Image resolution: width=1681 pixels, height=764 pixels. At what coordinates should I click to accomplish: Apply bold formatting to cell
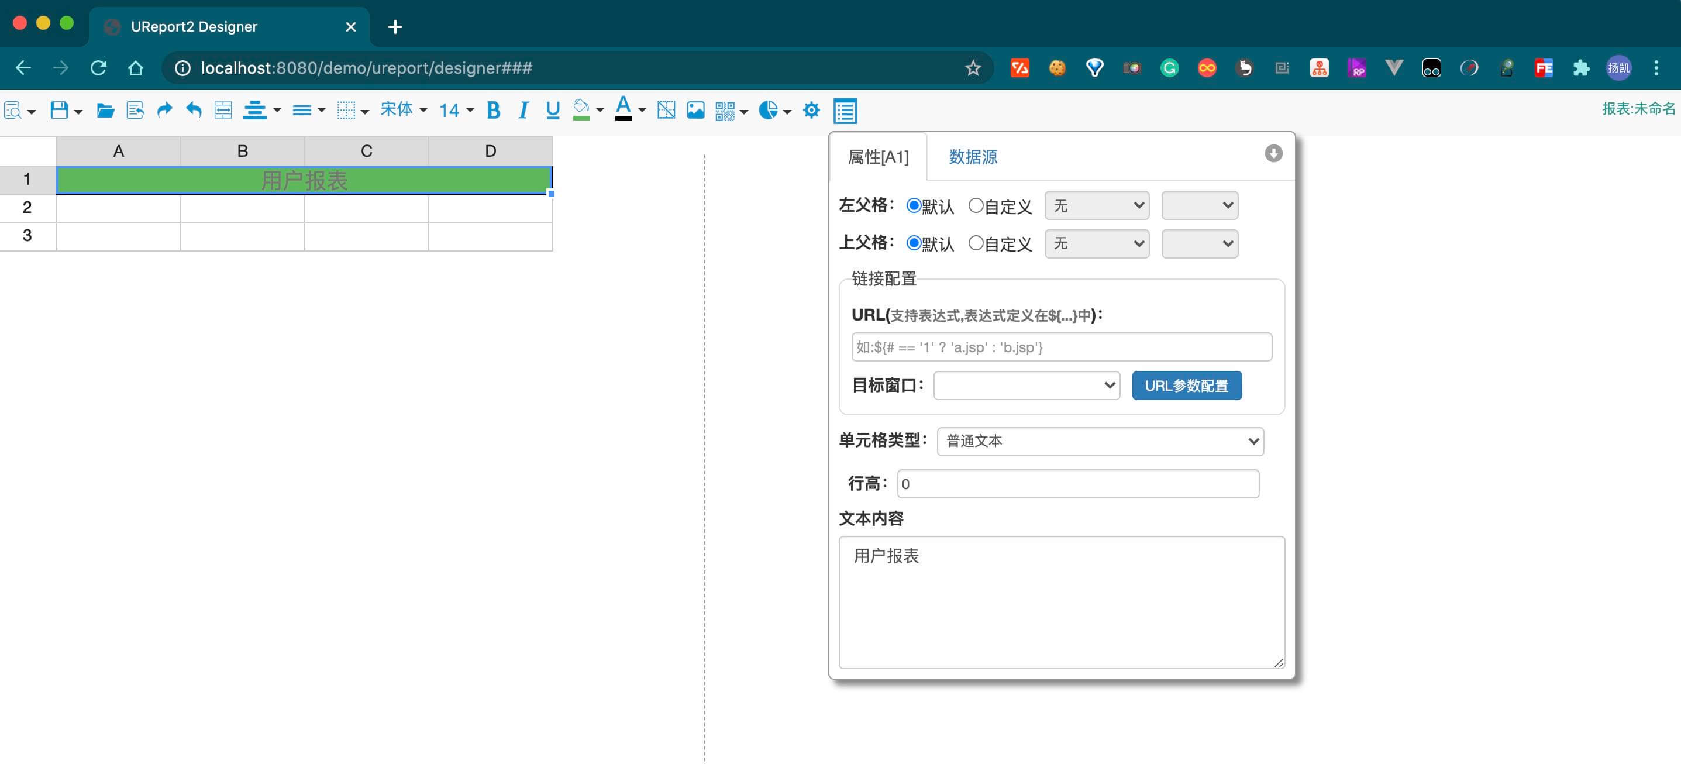(x=493, y=109)
